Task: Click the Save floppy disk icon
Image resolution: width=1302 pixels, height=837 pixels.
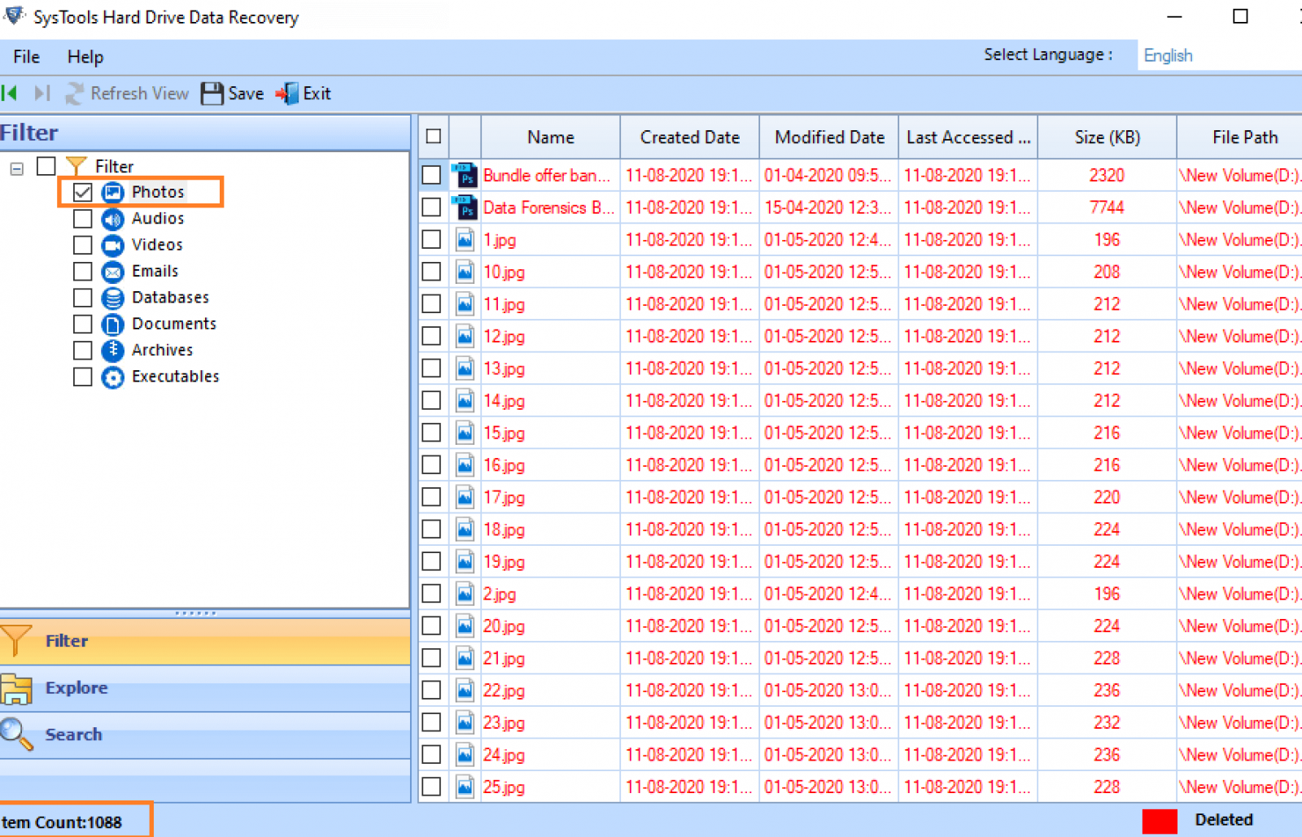Action: pyautogui.click(x=212, y=94)
